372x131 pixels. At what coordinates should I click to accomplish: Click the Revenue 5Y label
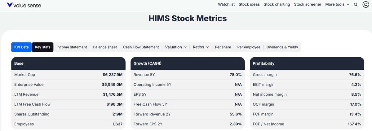[145, 75]
